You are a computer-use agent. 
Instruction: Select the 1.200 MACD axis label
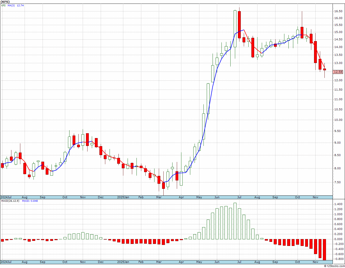pyautogui.click(x=338, y=209)
